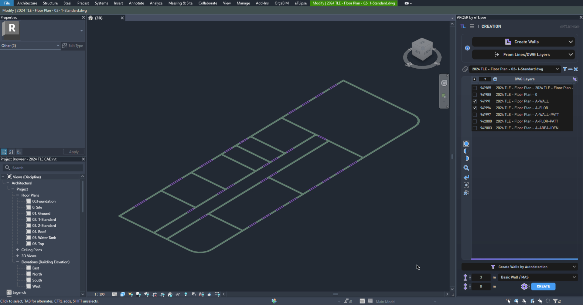
Task: Click the minus icon beside the DWG file dropdown
Action: pos(570,69)
